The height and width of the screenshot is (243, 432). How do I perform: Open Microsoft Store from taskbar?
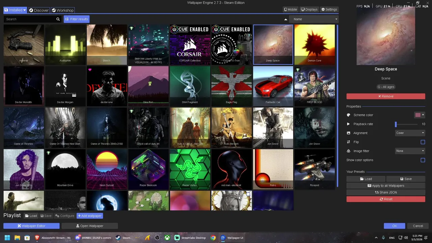click(27, 238)
